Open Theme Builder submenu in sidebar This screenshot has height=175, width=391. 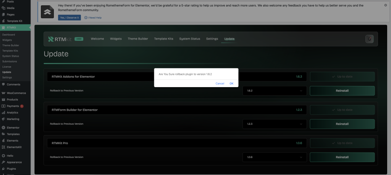pyautogui.click(x=11, y=46)
